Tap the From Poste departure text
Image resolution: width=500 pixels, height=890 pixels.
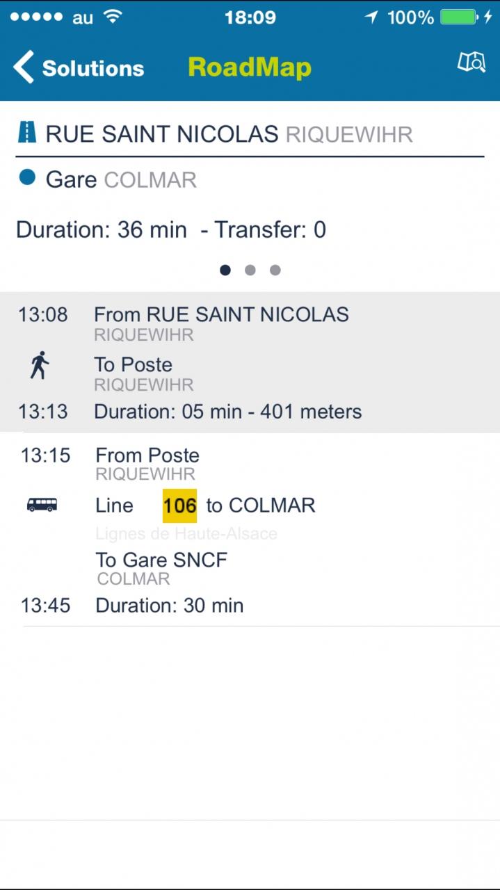click(147, 455)
